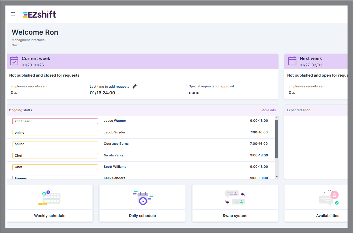This screenshot has width=353, height=233.
Task: Open the Weekly schedule card
Action: [x=50, y=203]
